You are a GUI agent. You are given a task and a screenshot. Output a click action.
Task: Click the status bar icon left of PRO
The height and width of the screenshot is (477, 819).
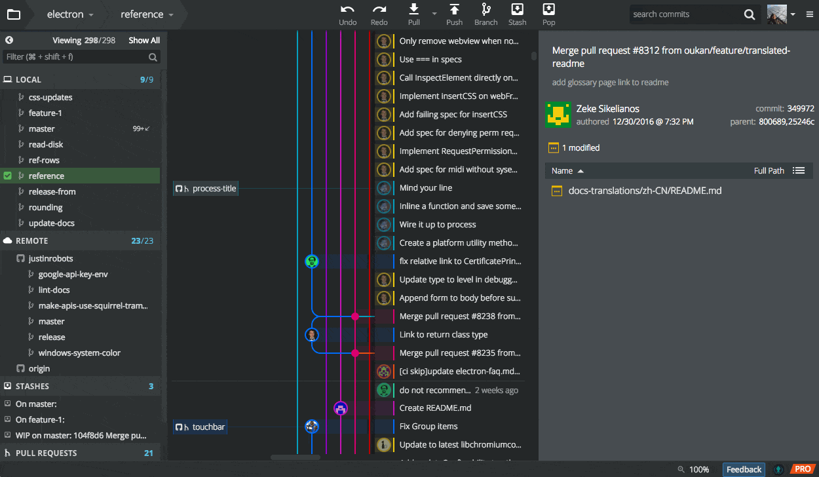(778, 469)
